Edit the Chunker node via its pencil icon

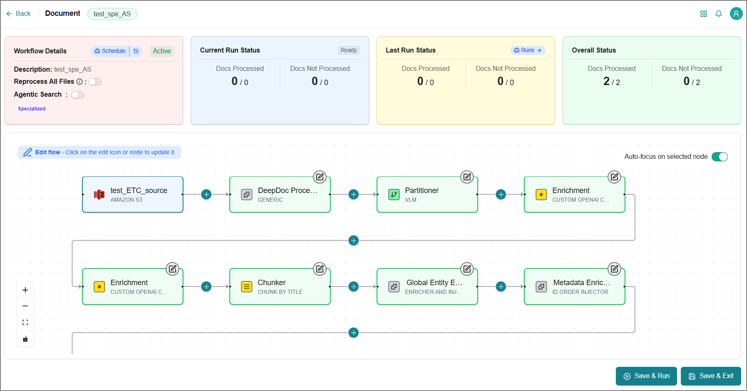(x=320, y=269)
